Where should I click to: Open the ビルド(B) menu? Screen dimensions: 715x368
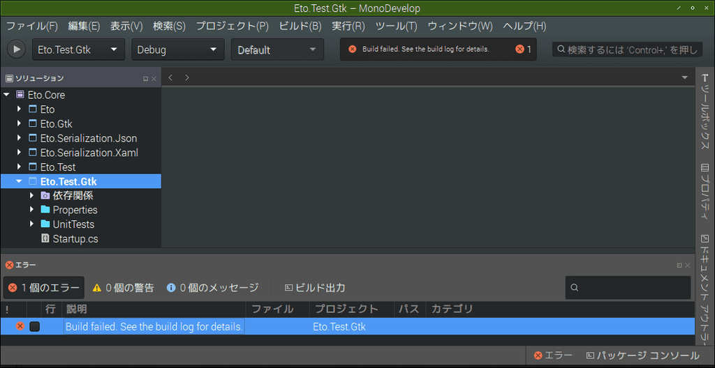[300, 26]
